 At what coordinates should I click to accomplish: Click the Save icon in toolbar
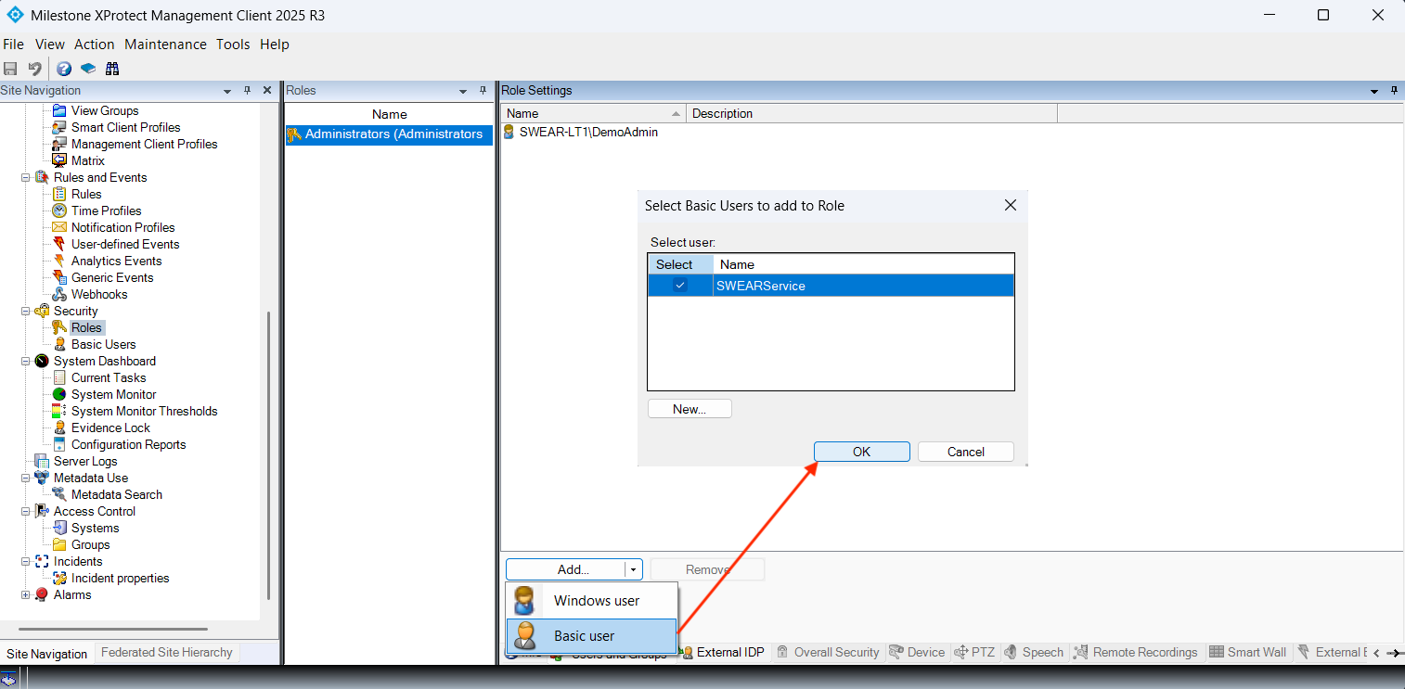(10, 69)
